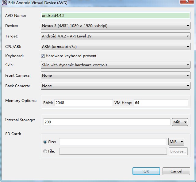The width and height of the screenshot is (196, 182).
Task: Open the Target dropdown for Android 4.4.2
Action: [116, 36]
